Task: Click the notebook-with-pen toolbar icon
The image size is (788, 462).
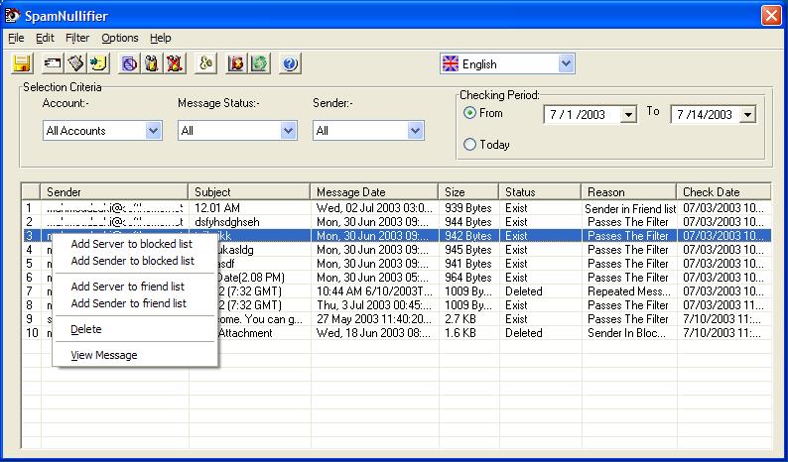Action: click(75, 63)
